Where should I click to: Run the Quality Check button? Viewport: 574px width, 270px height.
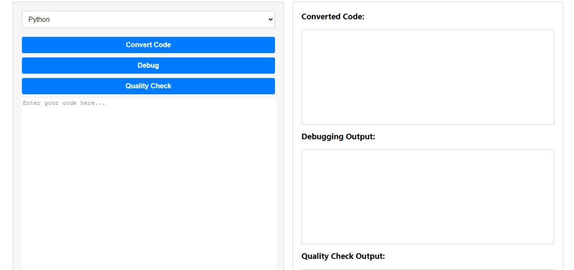[148, 86]
